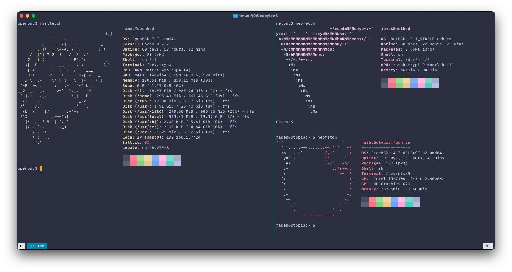The image size is (512, 272).
Task: Click 'GPU: Mesa llvmpipe' line
Action: coord(174,75)
